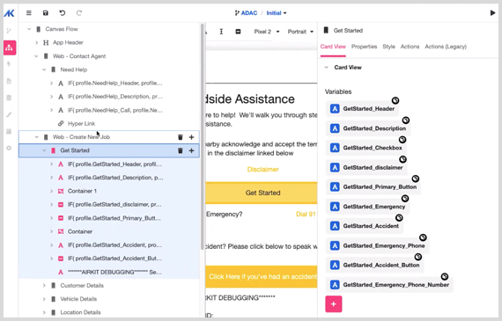This screenshot has height=321, width=502.
Task: Open the Airkit logo home icon
Action: click(9, 13)
